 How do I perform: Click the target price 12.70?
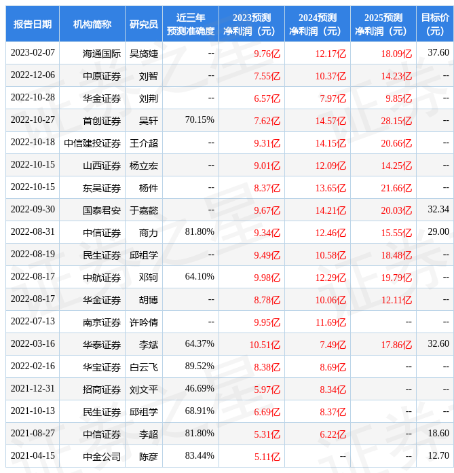pyautogui.click(x=438, y=455)
